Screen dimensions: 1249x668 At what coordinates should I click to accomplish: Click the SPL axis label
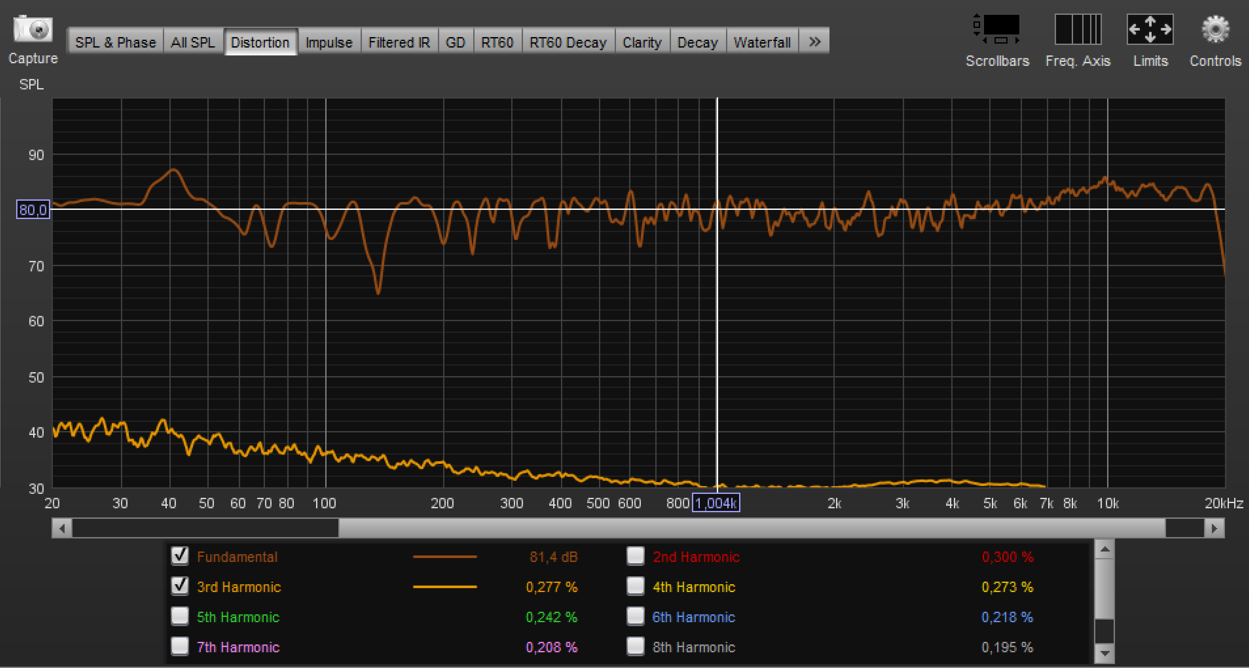[x=31, y=84]
